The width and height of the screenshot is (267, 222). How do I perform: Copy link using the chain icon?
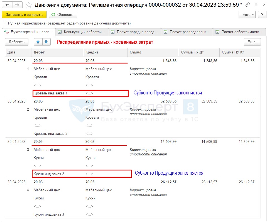248,5
